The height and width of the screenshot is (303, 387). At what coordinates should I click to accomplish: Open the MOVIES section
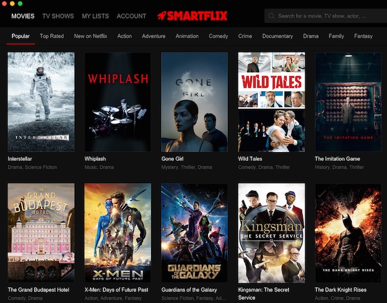tap(23, 16)
